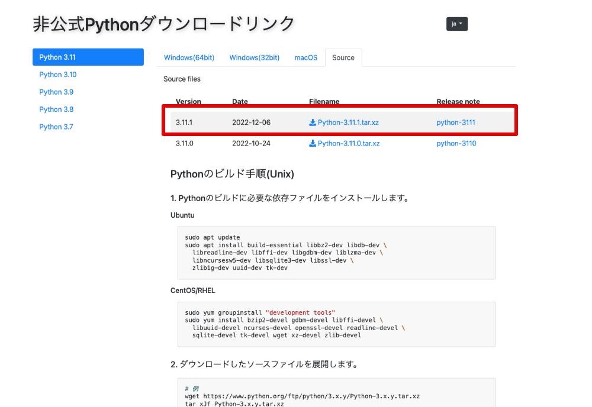Click the Source files label
Screen dimensions: 592x407
182,79
